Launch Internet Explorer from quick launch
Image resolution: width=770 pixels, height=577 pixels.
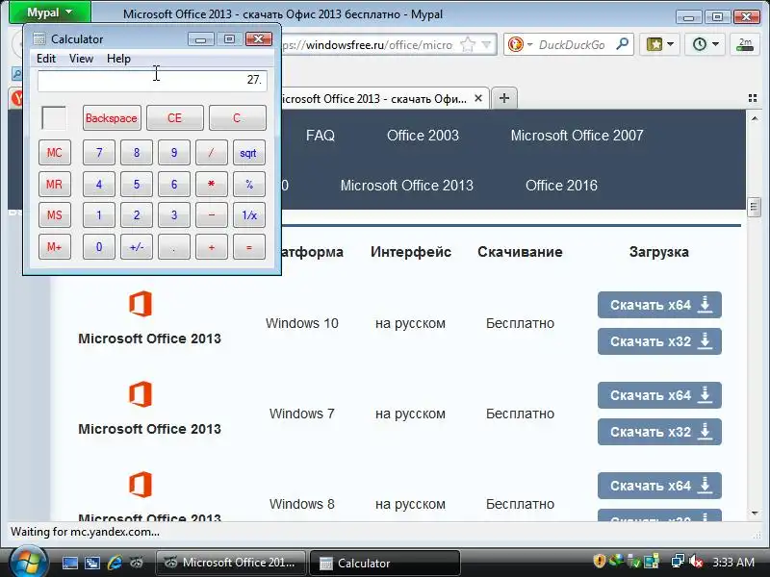tap(115, 563)
